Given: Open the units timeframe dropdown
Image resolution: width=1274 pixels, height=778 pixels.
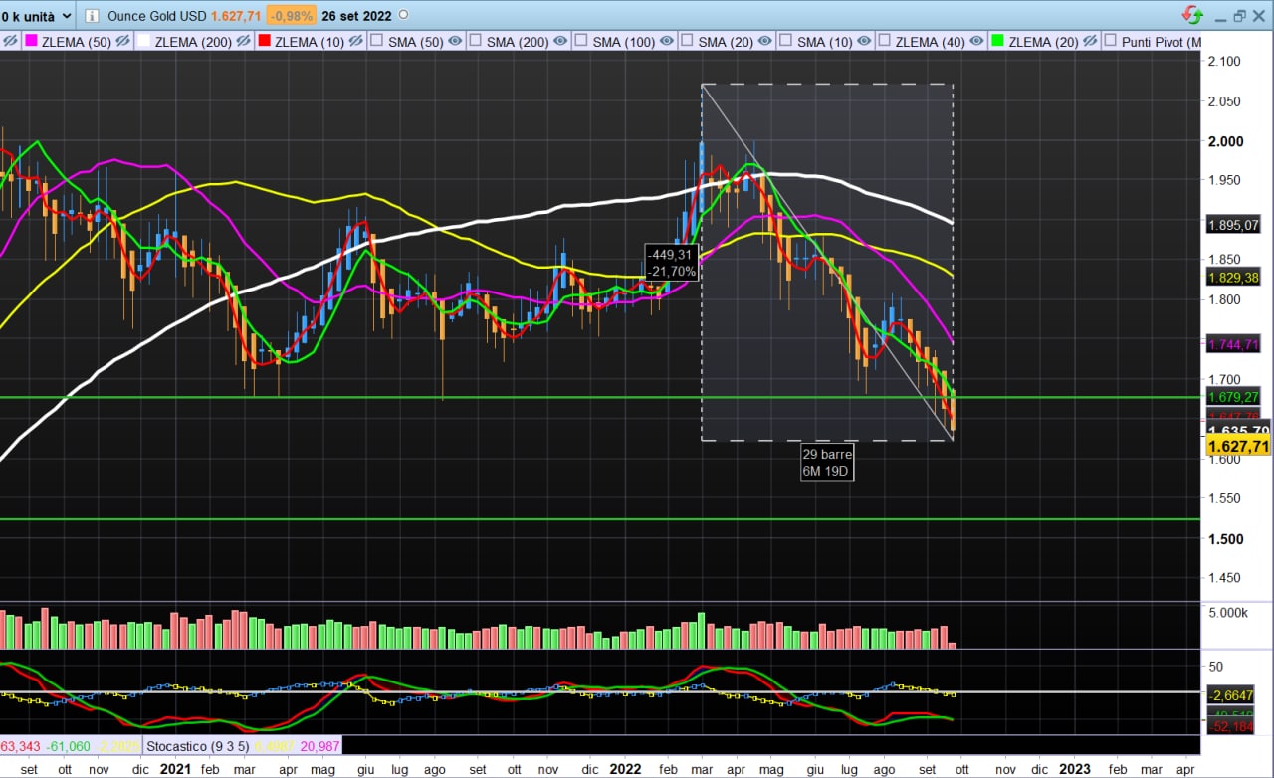Looking at the screenshot, I should coord(38,16).
